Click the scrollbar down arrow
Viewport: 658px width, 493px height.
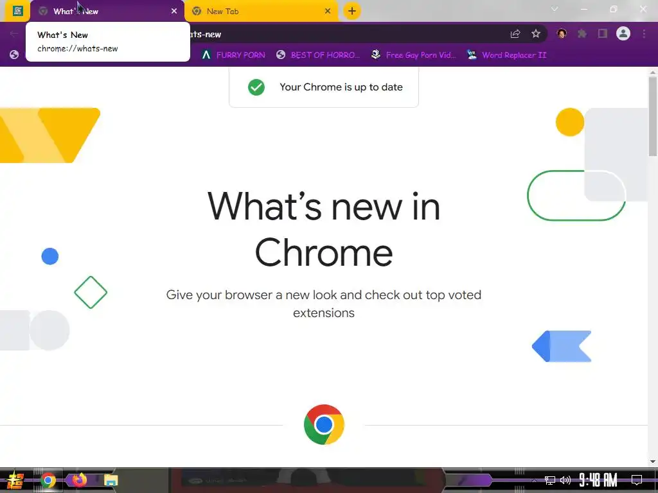pyautogui.click(x=653, y=462)
